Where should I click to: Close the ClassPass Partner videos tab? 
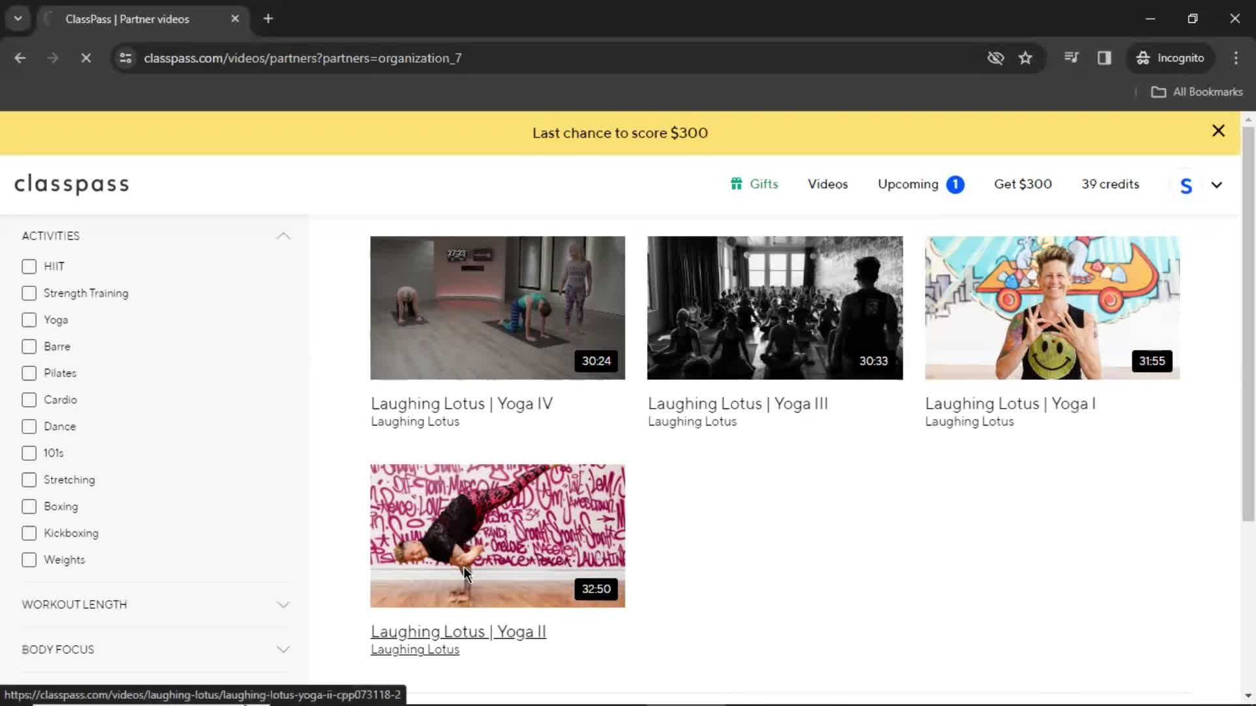click(x=235, y=19)
